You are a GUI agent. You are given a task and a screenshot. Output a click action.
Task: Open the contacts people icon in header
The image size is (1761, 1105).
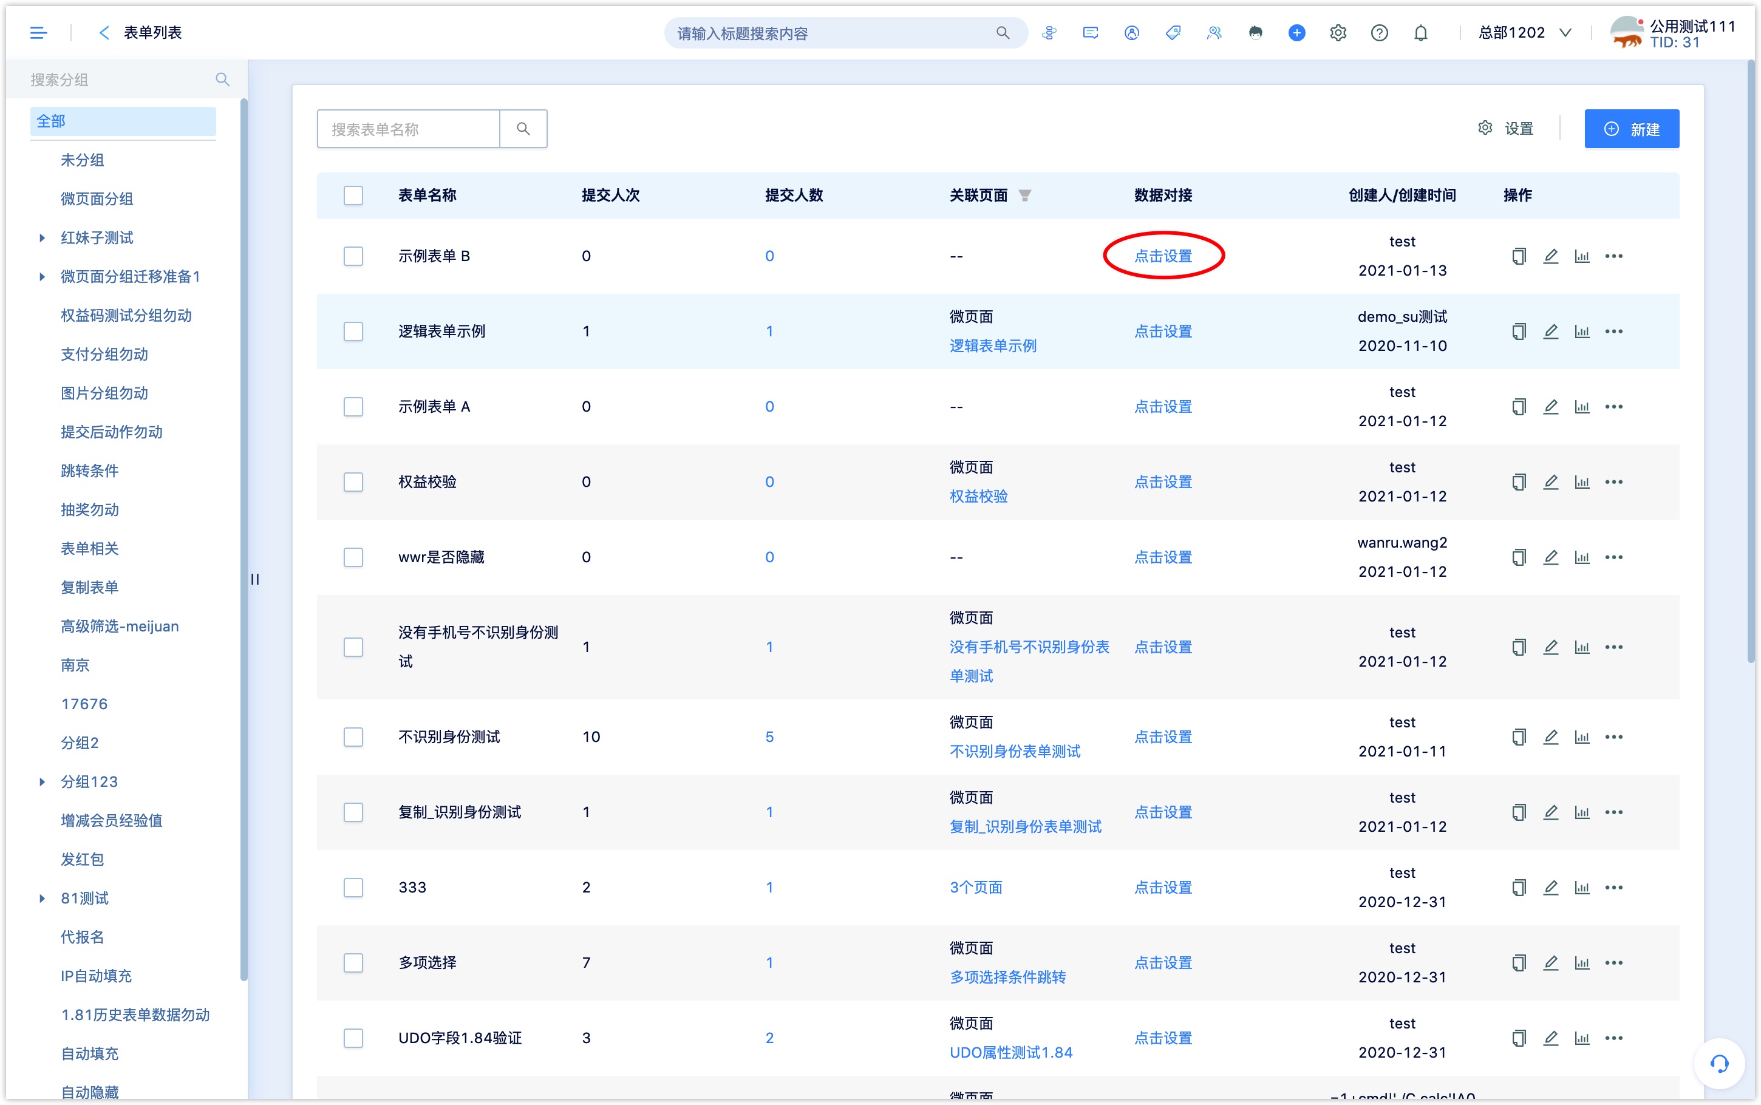click(x=1214, y=33)
